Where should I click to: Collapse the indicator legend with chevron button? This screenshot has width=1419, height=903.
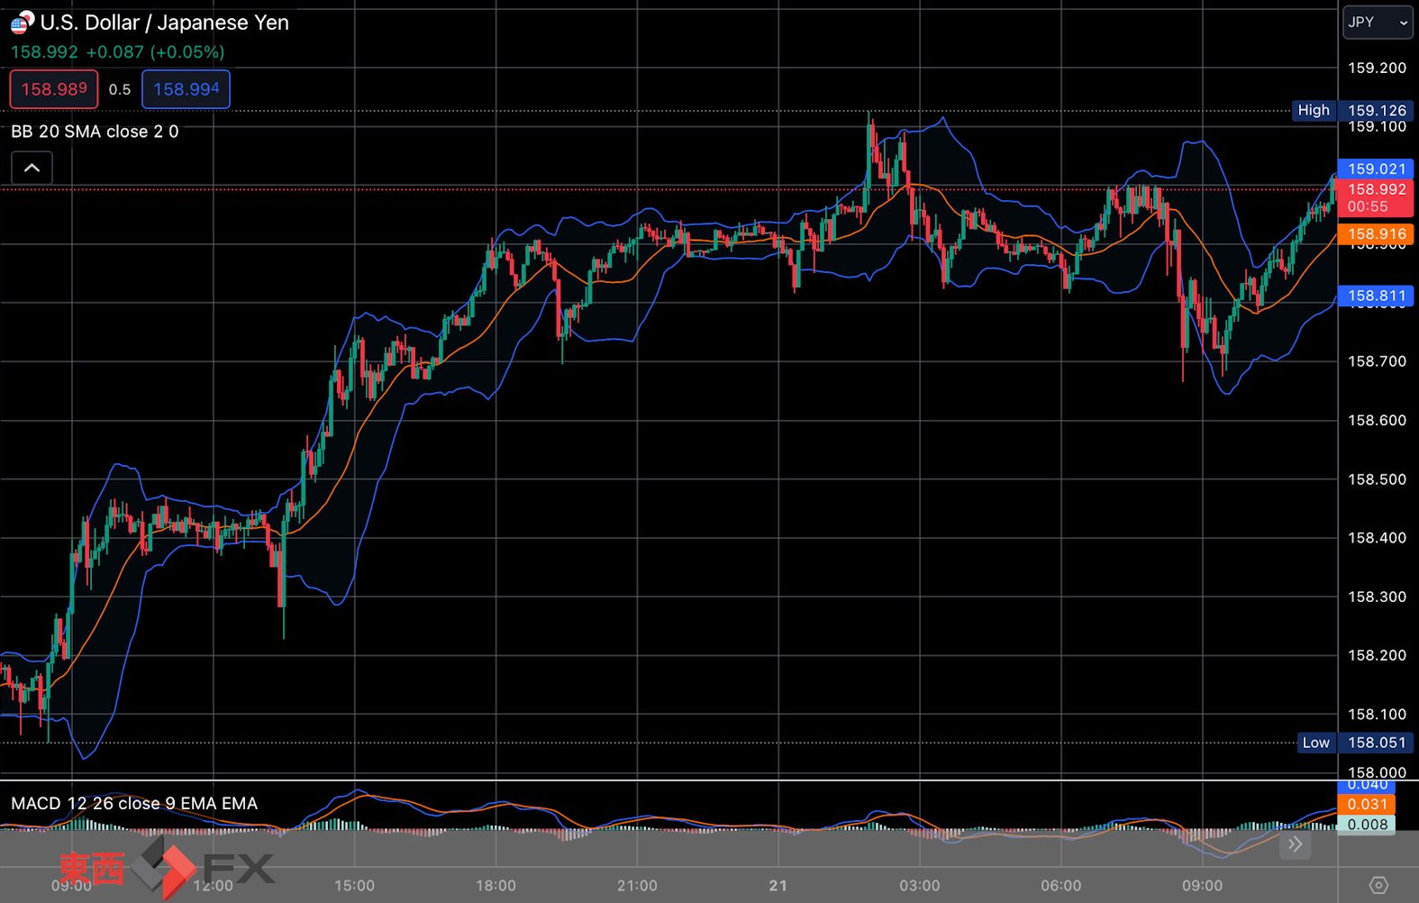(32, 168)
